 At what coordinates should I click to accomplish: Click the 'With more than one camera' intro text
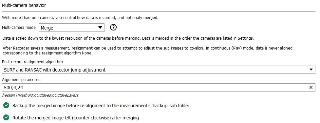pos(80,18)
